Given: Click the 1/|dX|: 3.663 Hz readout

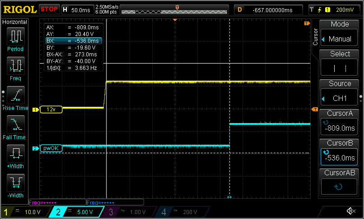Looking at the screenshot, I should (x=72, y=68).
